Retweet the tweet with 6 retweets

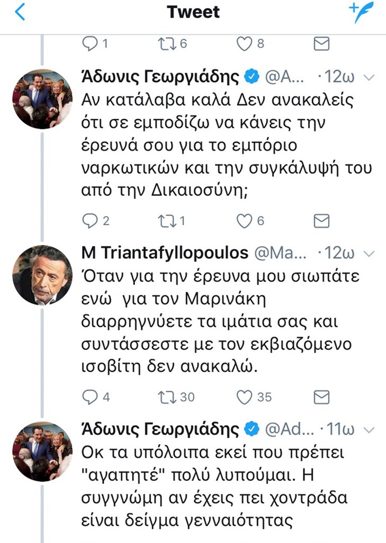[x=167, y=44]
